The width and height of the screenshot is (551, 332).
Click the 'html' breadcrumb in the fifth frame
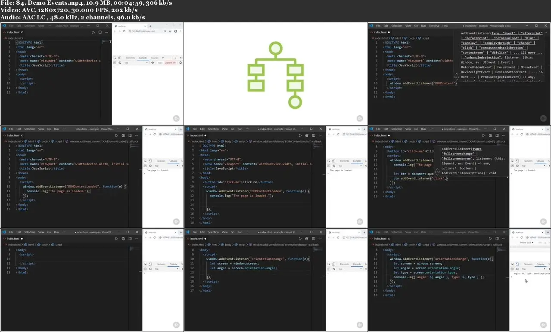[x=214, y=141]
